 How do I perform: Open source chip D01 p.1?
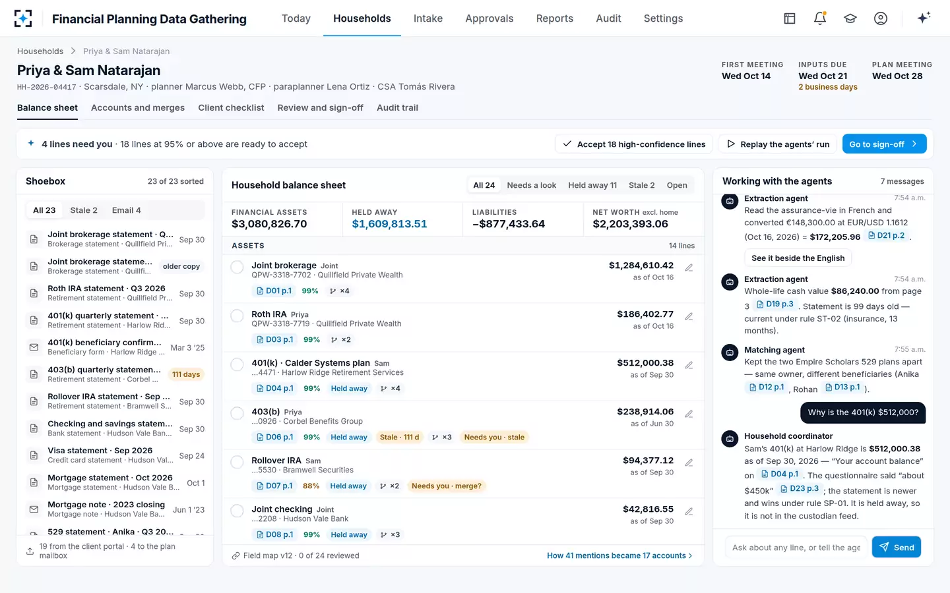(274, 291)
